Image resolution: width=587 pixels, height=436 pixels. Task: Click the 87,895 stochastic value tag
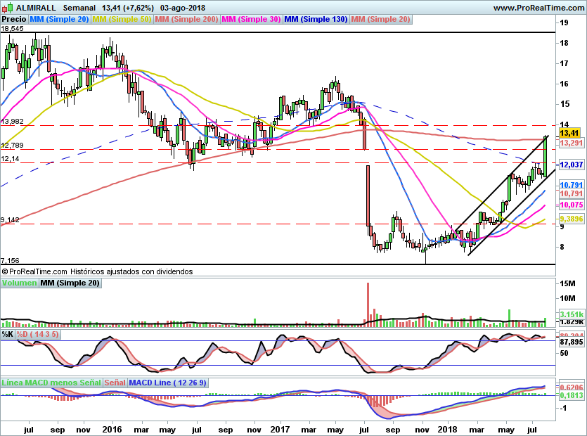(x=572, y=342)
